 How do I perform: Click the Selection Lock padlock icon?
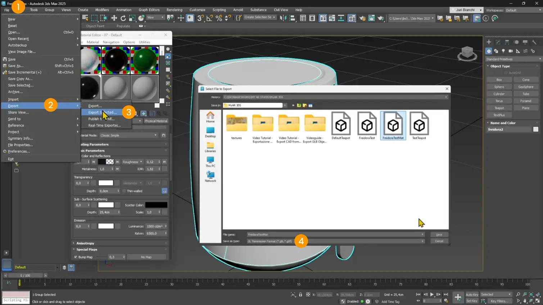[x=300, y=295]
